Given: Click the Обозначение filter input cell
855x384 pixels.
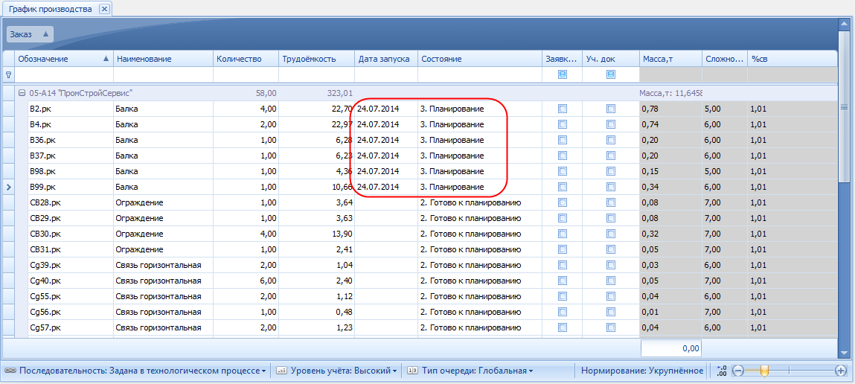Looking at the screenshot, I should (64, 74).
